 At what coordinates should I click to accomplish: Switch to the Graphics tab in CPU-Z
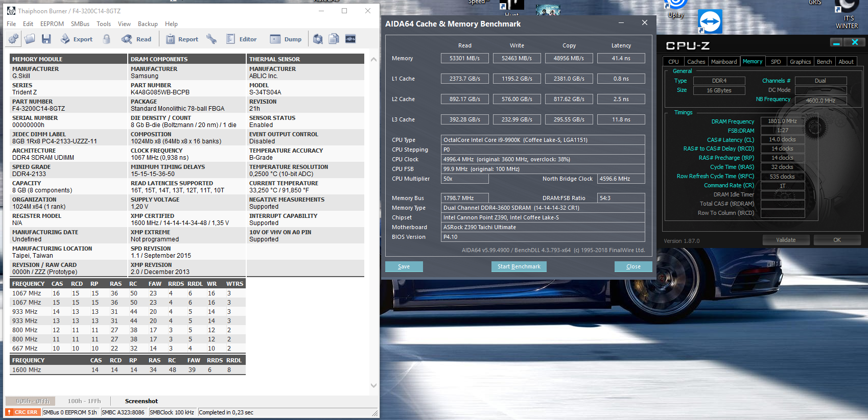click(801, 62)
